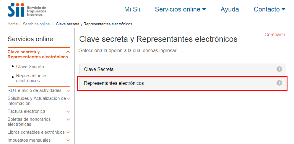Collapse Clave secreta y Representantes electrónicos section
Image resolution: width=294 pixels, height=144 pixels.
coord(68,52)
